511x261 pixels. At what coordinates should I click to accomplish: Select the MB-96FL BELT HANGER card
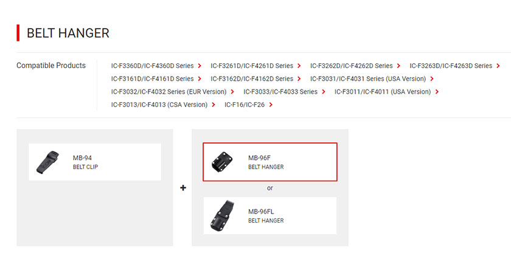tap(270, 215)
